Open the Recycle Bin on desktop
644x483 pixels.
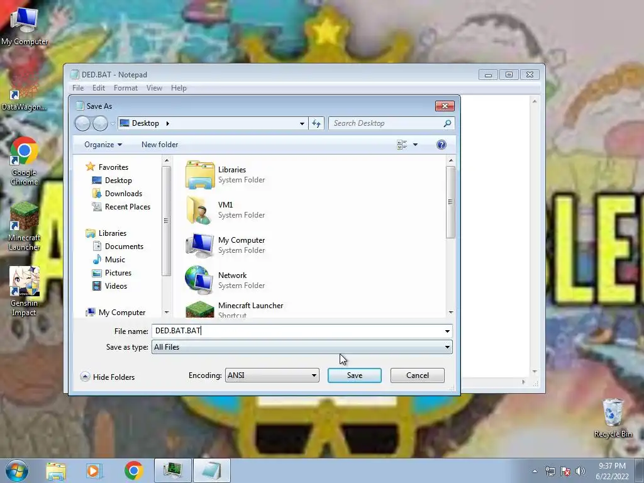[x=613, y=418]
